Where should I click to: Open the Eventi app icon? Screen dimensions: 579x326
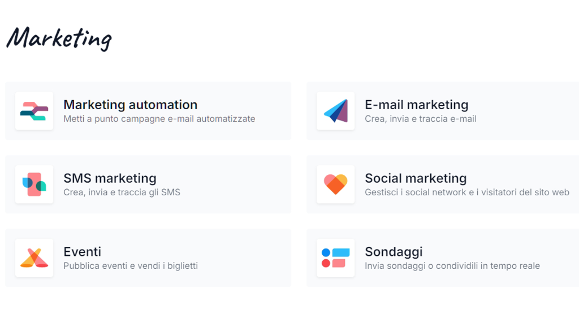pyautogui.click(x=34, y=258)
